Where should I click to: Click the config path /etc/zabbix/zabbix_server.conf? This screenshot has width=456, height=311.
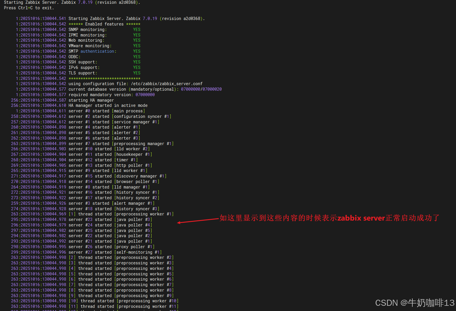click(x=167, y=84)
